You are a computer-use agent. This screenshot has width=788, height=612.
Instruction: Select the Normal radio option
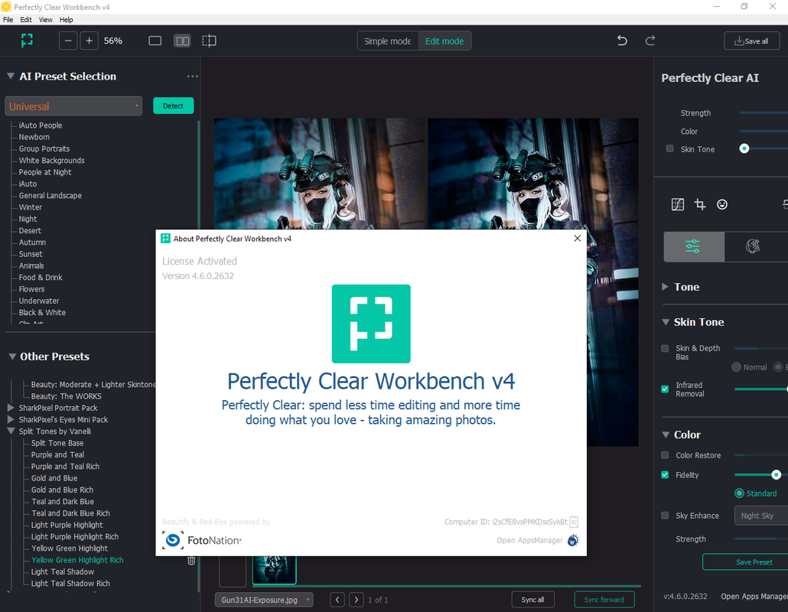coord(736,367)
